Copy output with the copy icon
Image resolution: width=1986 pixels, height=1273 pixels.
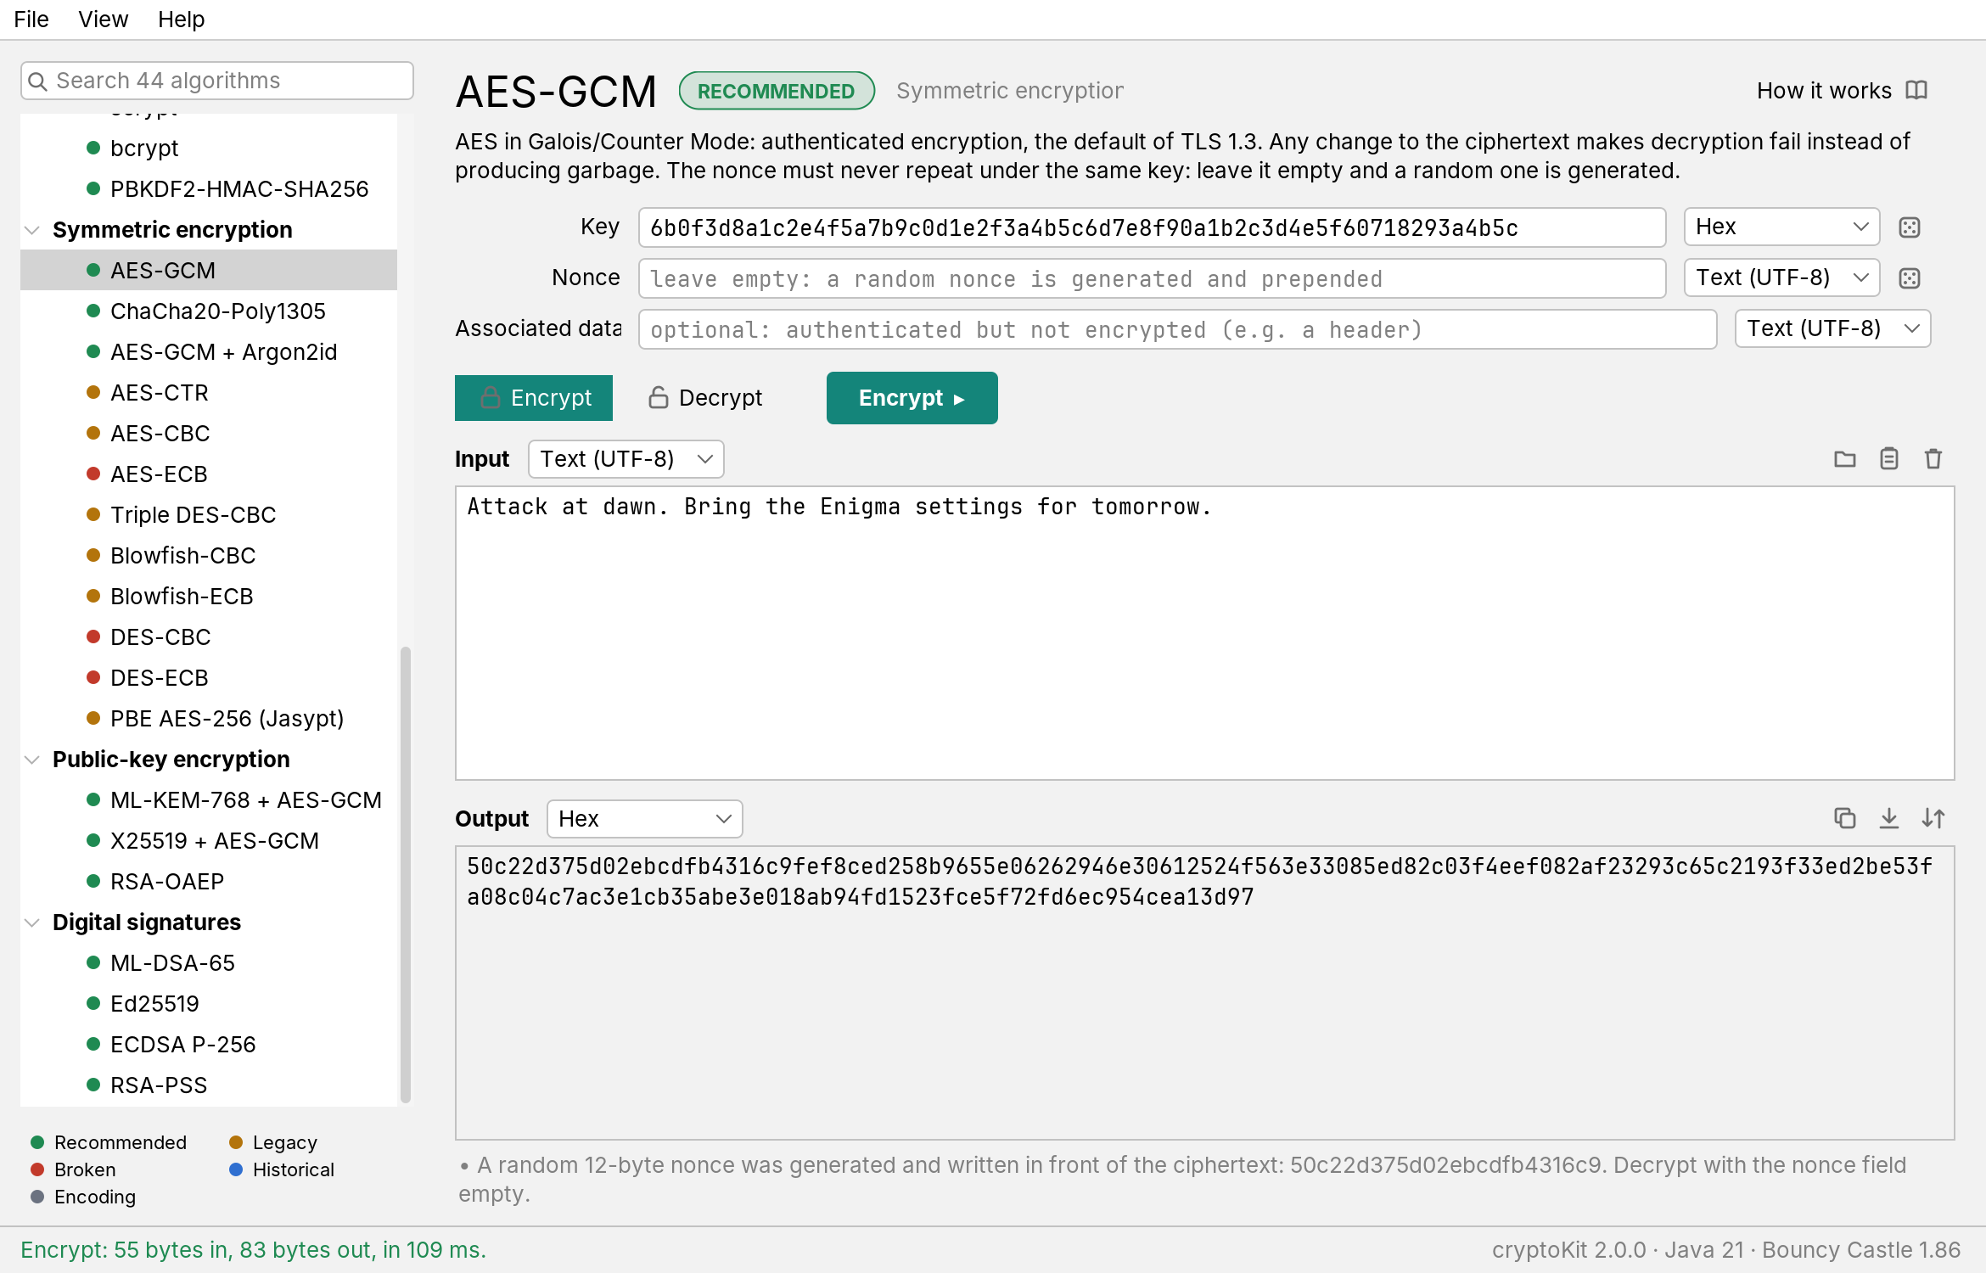point(1845,818)
